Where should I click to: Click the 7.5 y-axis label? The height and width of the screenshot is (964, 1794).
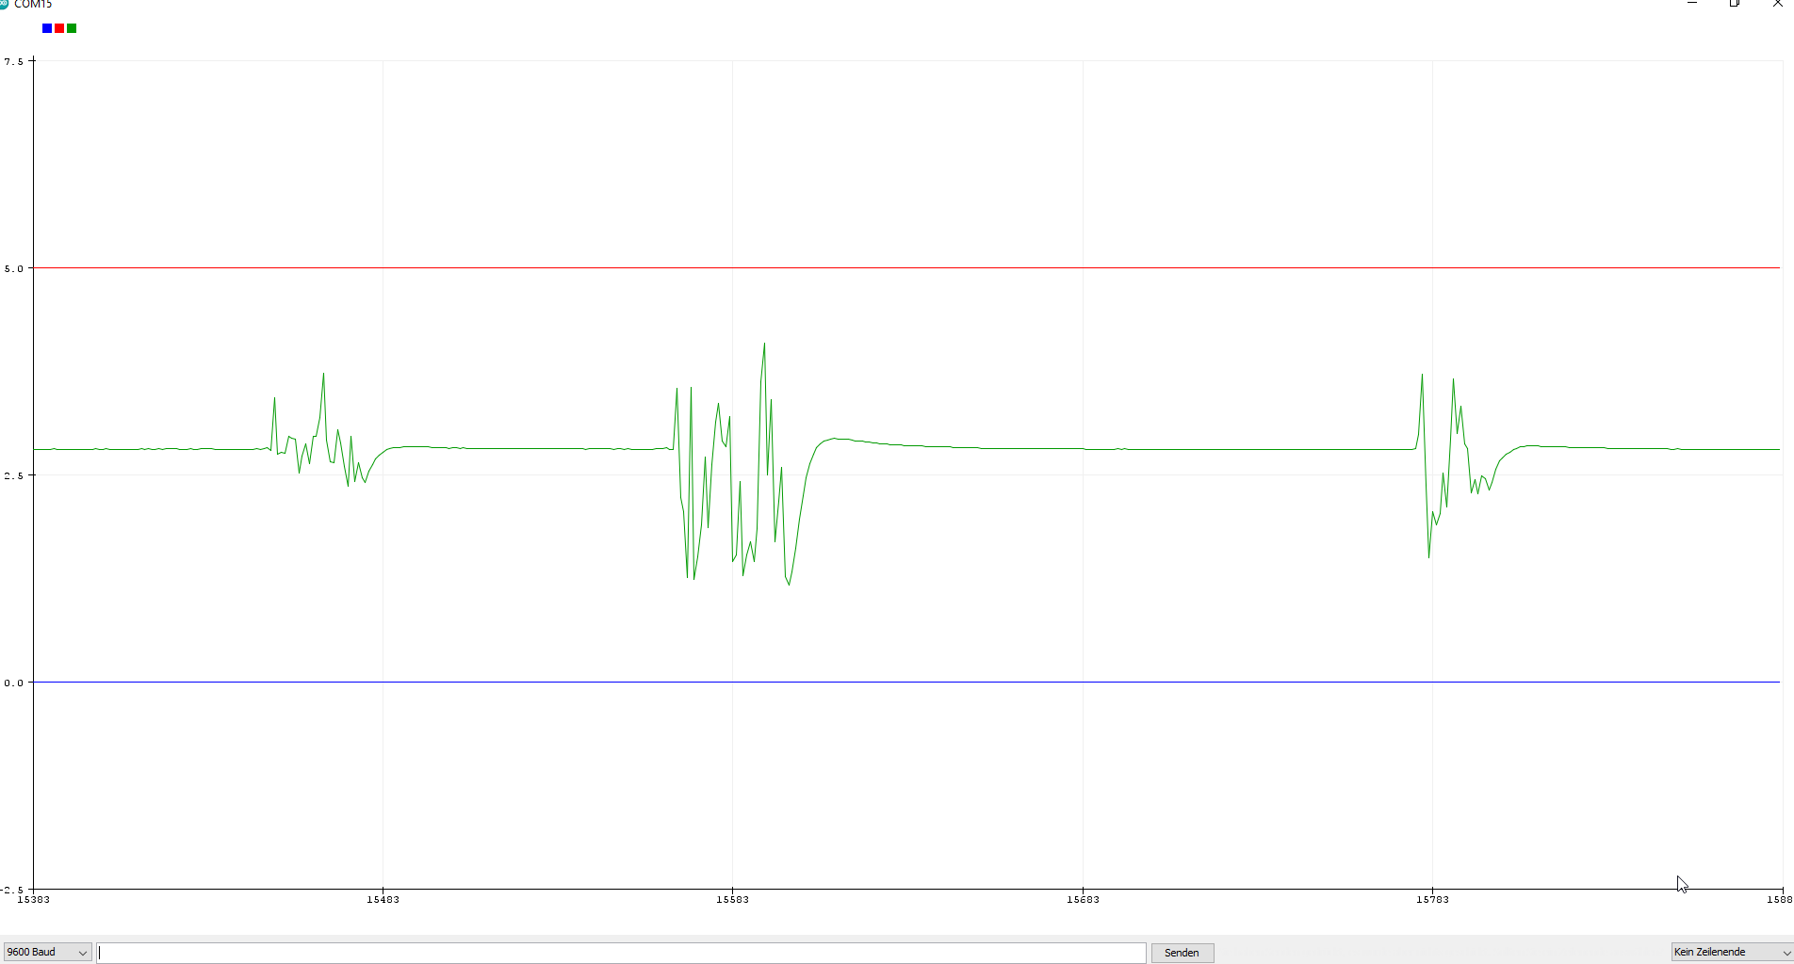13,61
